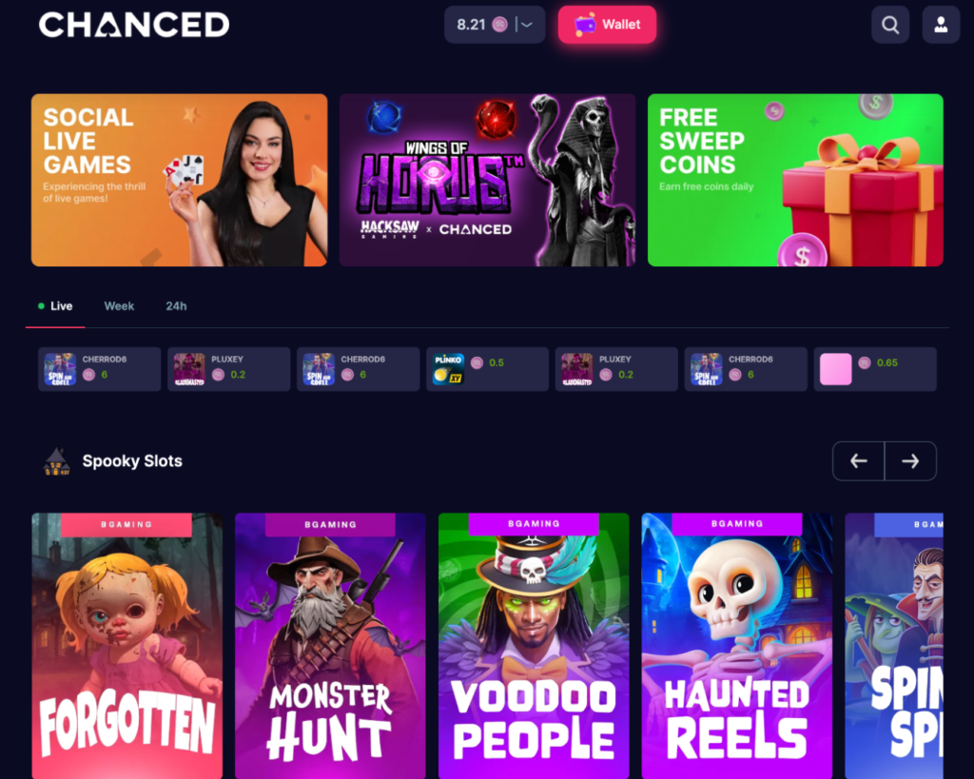This screenshot has height=779, width=974.
Task: Click the first Spin and Spell icon
Action: pyautogui.click(x=60, y=369)
